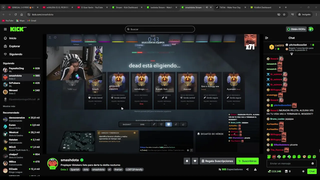320x180 pixels.
Task: Click the eye-crossed tracking icon in address bar
Action: 279,14
